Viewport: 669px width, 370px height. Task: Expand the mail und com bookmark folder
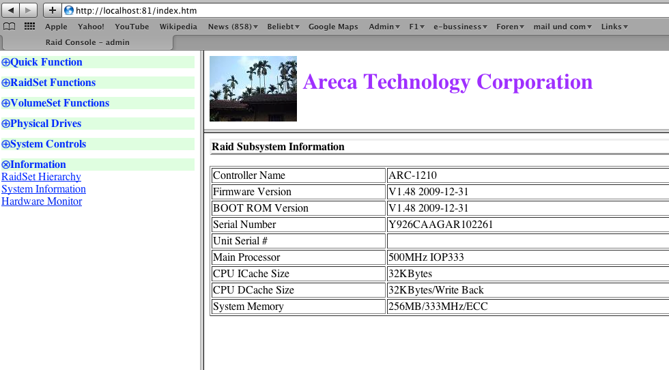point(563,27)
